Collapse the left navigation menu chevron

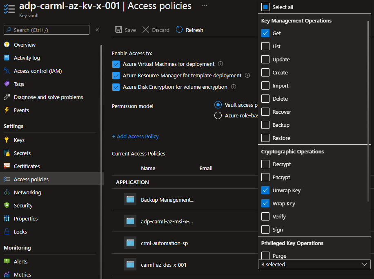97,30
